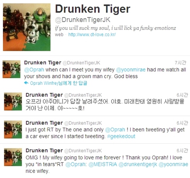
Task: Click the avatar of the #geekedout tweet
Action: 13,130
